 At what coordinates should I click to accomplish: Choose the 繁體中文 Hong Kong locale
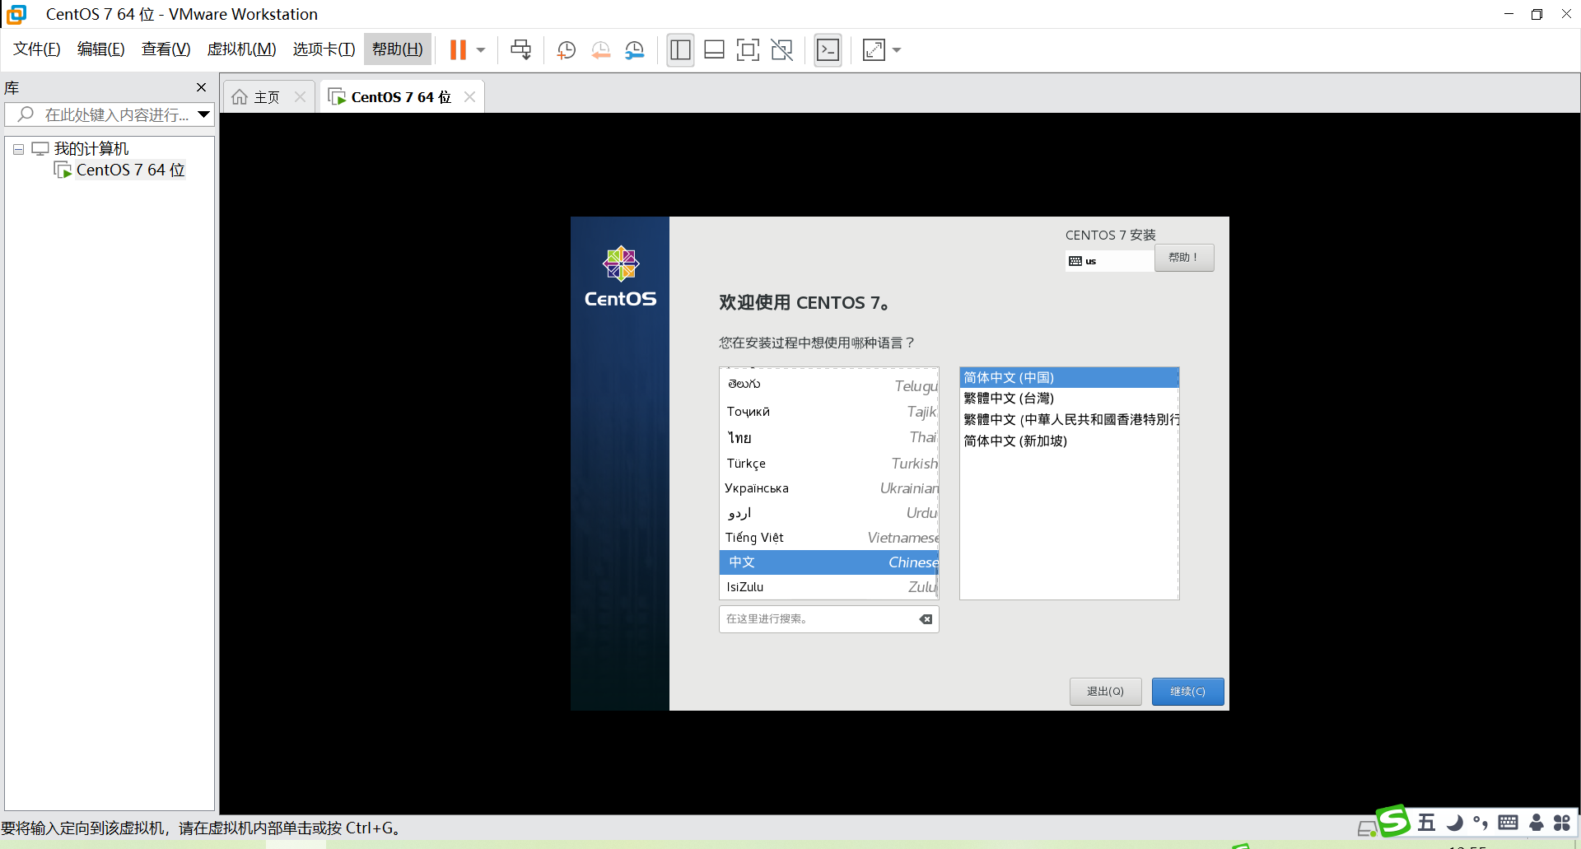point(1070,420)
